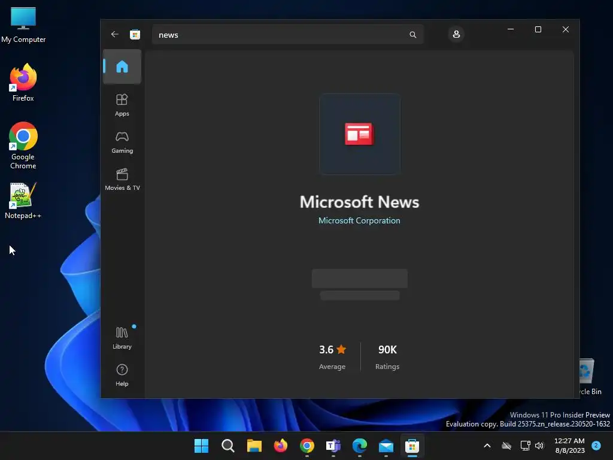Image resolution: width=613 pixels, height=460 pixels.
Task: Click the search magnifier icon in Store
Action: 413,35
